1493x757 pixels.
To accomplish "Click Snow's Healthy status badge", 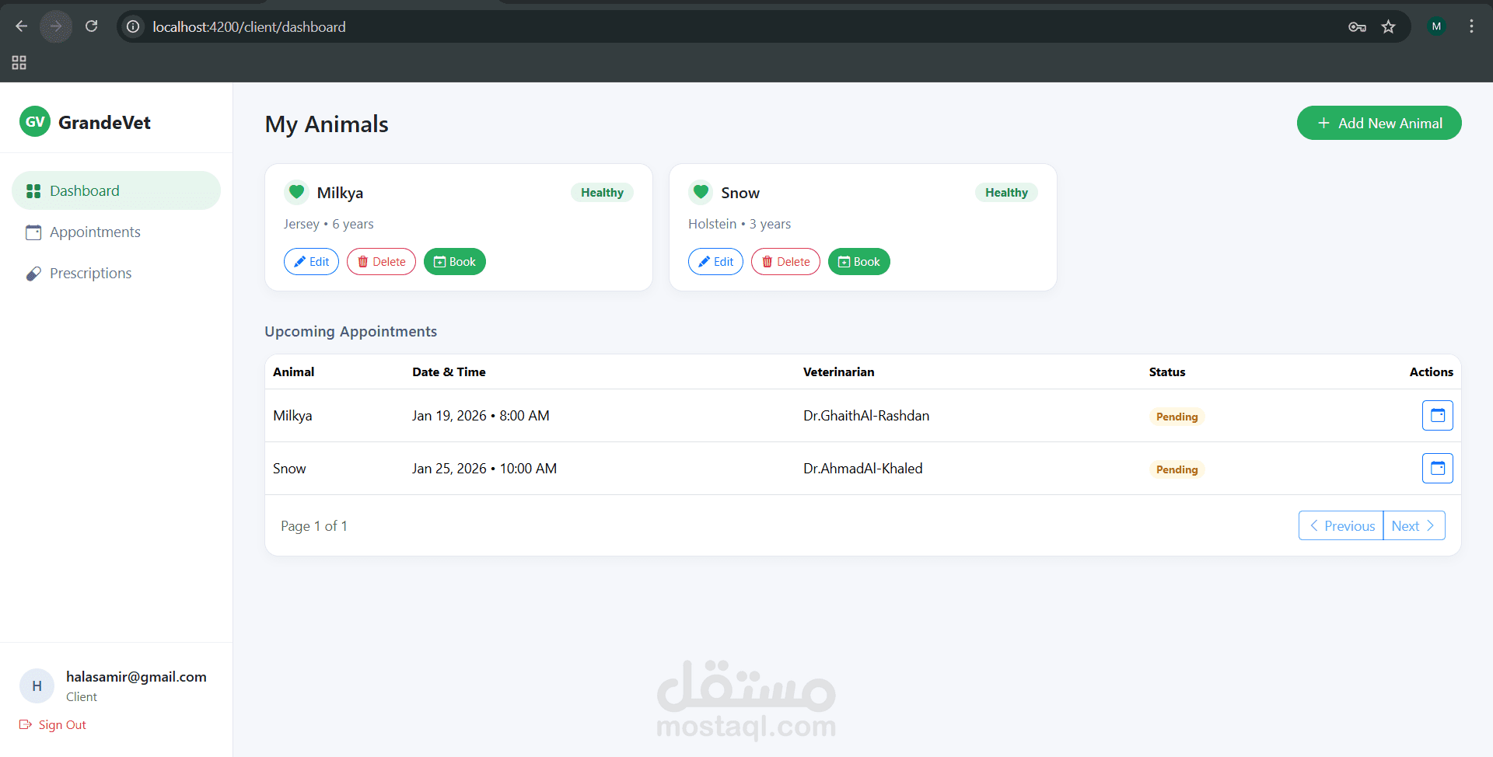I will click(1006, 193).
